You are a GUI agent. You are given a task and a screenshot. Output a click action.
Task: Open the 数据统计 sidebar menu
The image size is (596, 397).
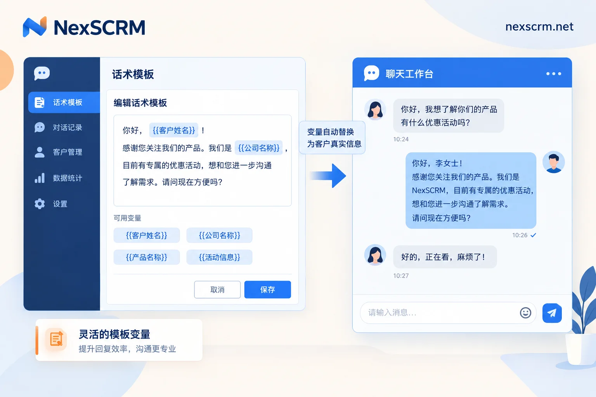tap(64, 178)
